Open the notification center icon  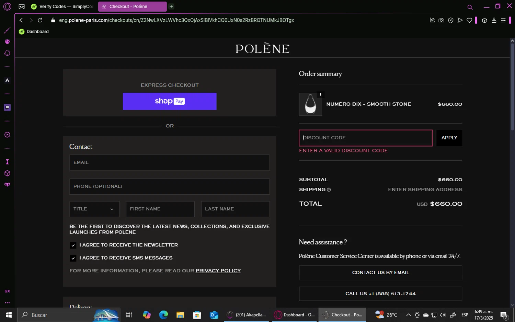coord(504,315)
